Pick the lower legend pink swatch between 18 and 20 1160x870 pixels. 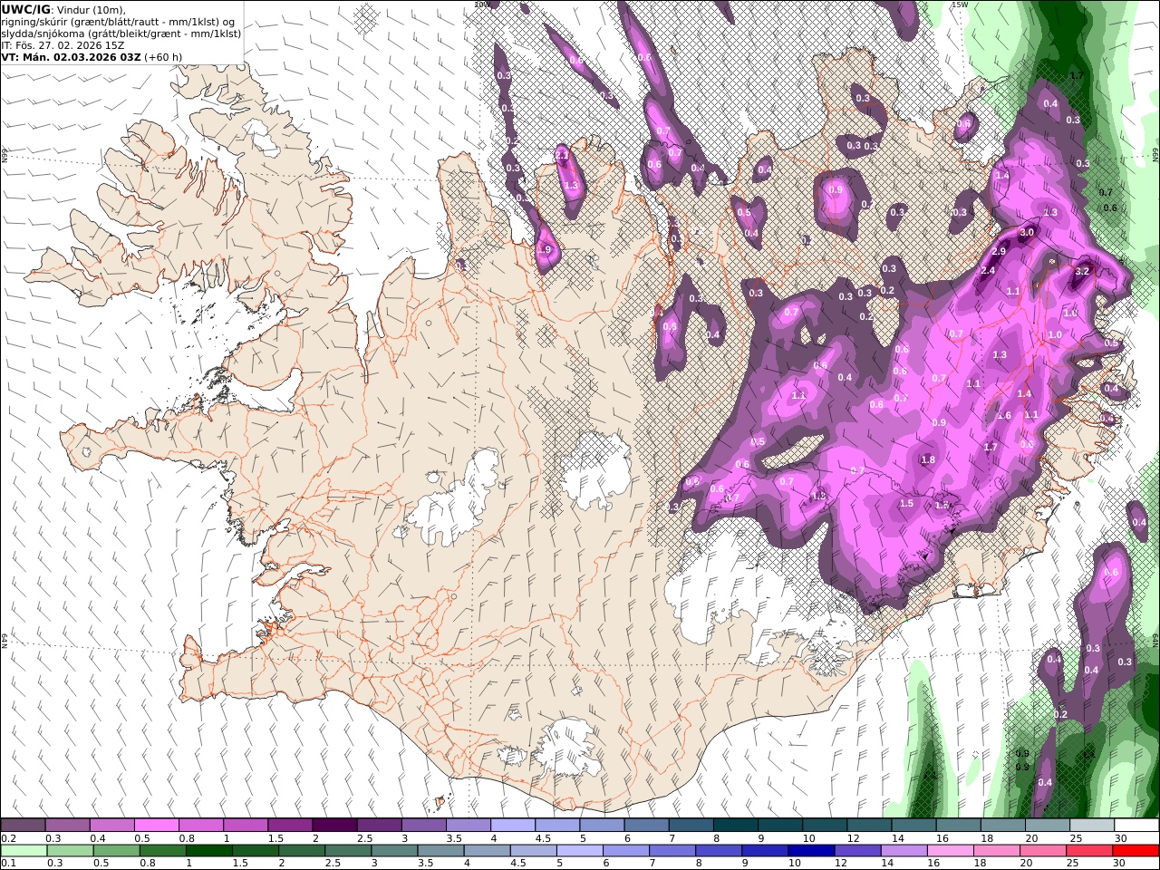[x=996, y=850]
